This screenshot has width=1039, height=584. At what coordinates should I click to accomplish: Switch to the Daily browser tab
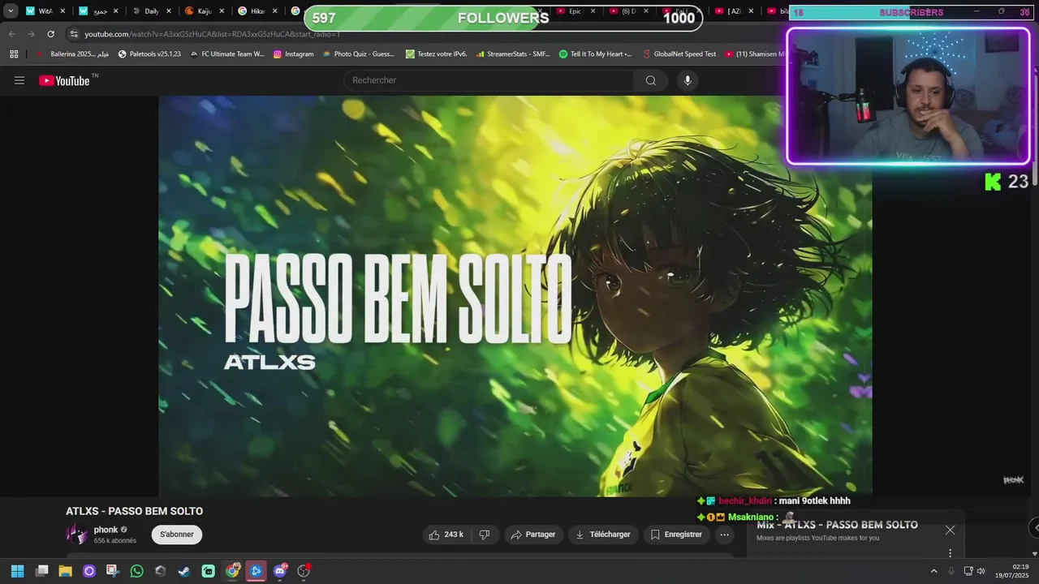(151, 11)
